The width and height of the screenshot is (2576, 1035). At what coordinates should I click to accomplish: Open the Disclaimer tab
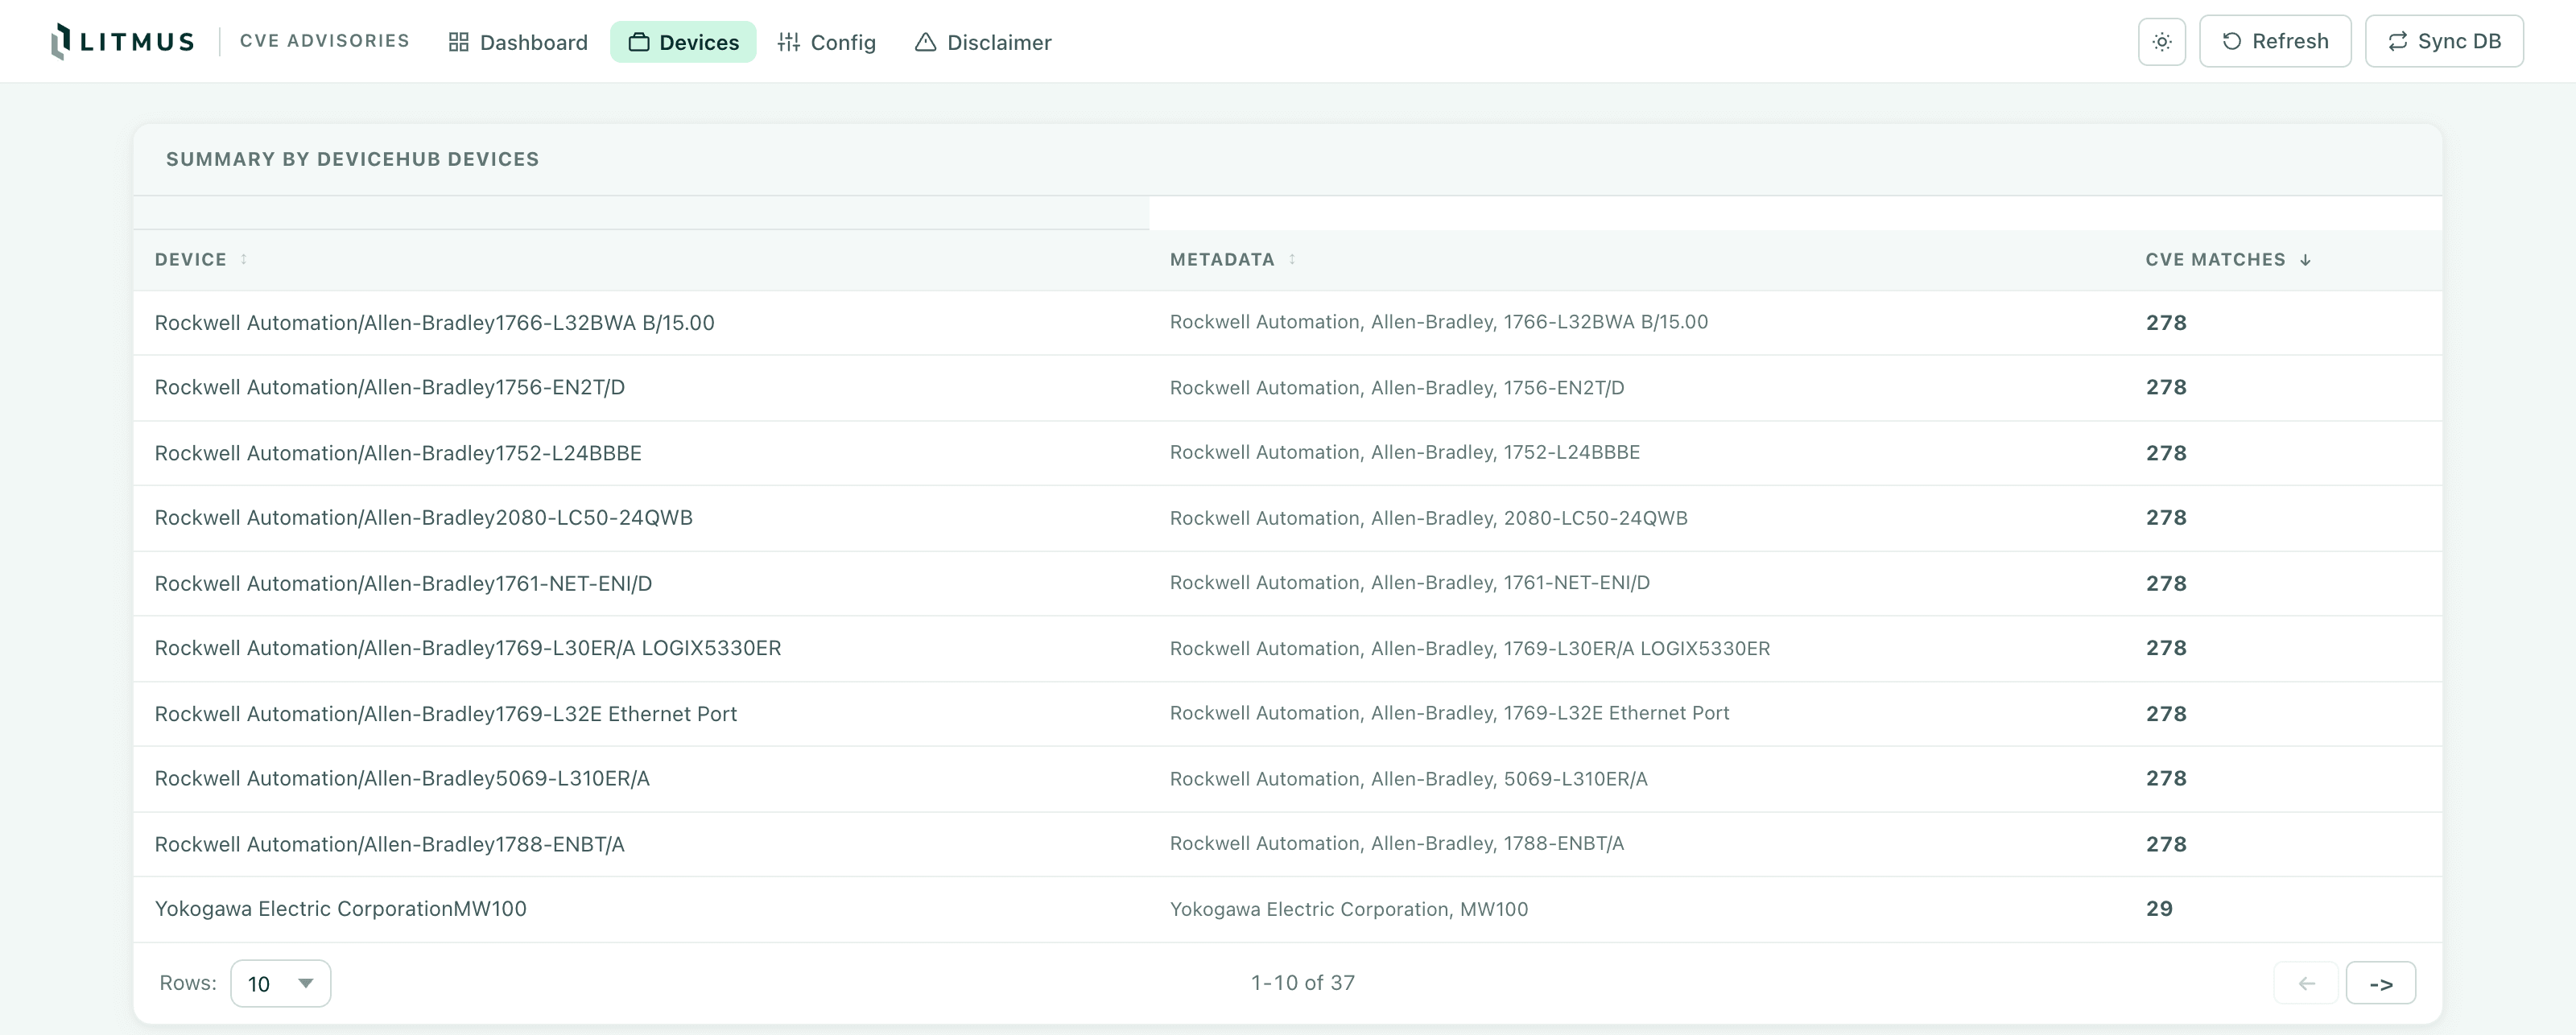tap(983, 42)
